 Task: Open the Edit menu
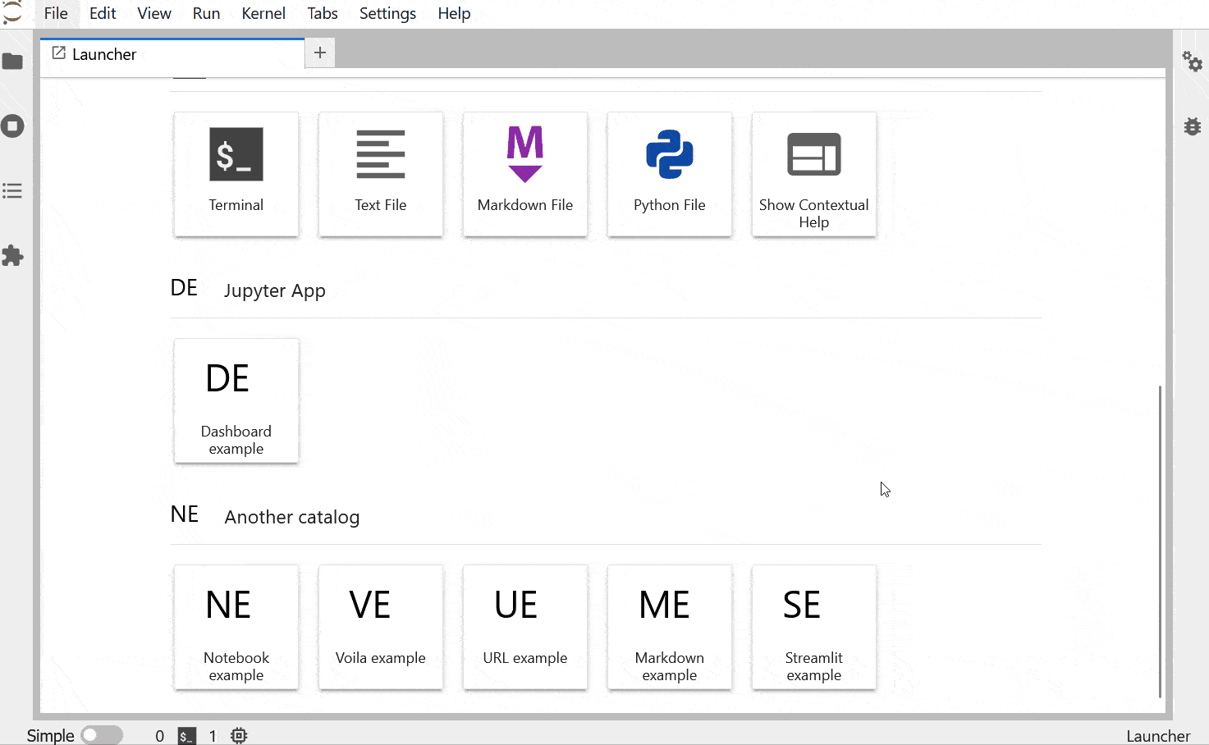[x=103, y=13]
